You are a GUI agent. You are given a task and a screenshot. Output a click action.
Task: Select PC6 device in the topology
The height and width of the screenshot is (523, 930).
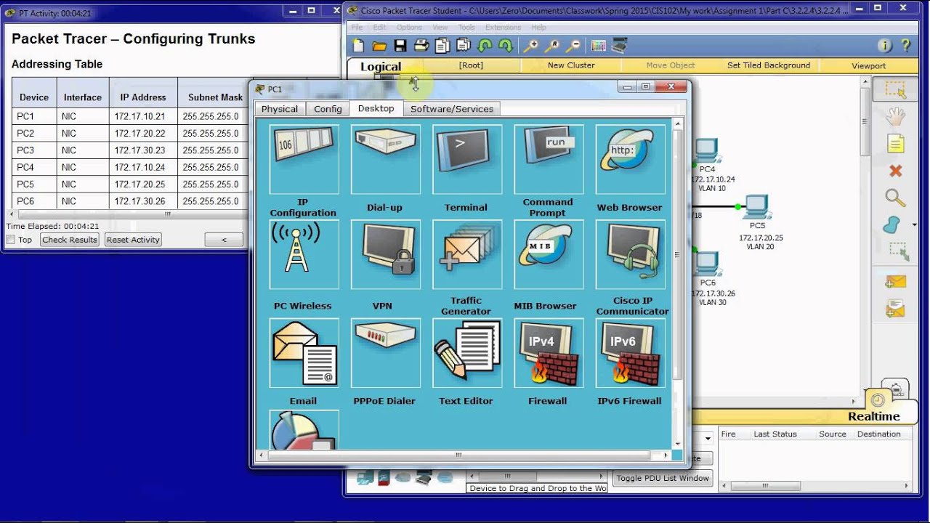(x=706, y=264)
